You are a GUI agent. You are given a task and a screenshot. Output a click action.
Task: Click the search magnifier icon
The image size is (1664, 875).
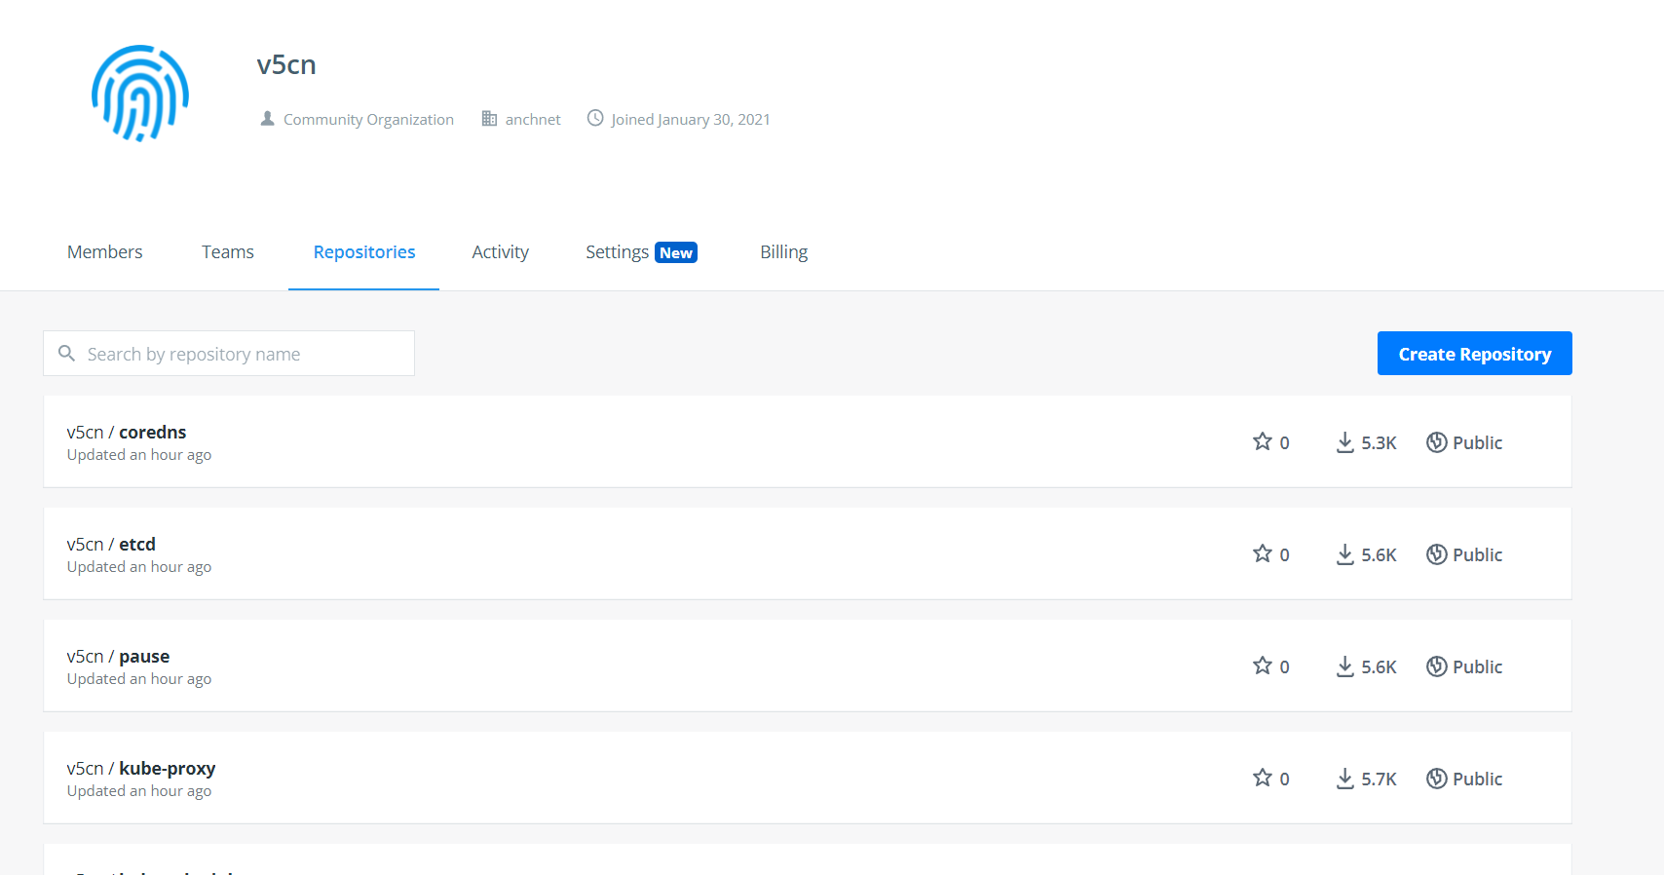coord(66,353)
